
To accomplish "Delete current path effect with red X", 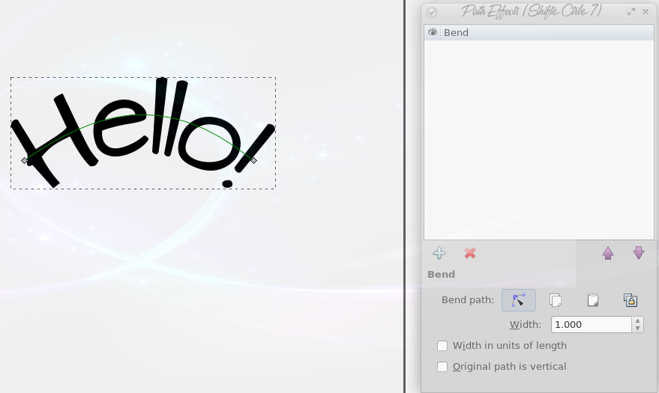I will pos(470,253).
